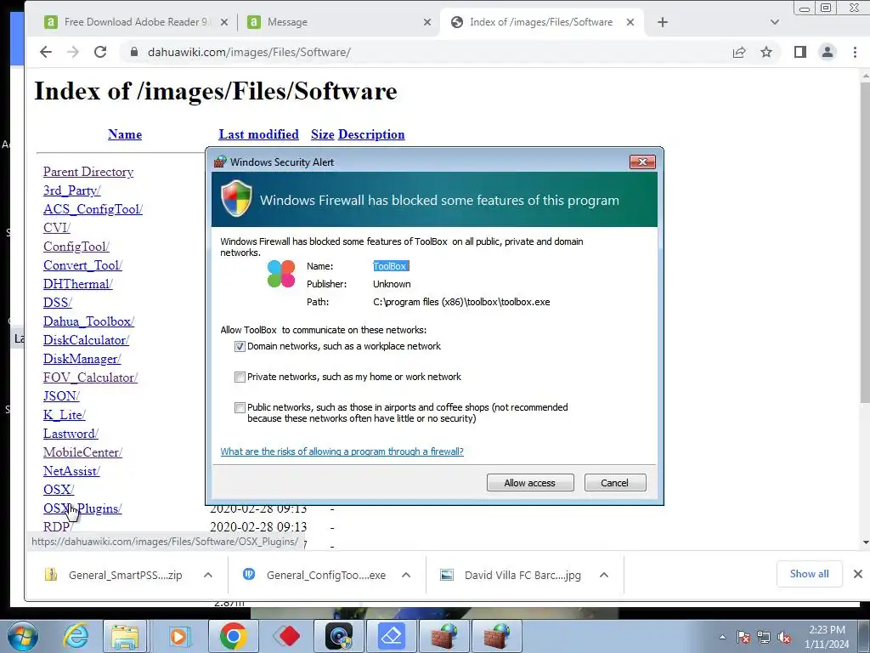870x653 pixels.
Task: Open the Convert_Tool/ folder link
Action: (x=82, y=265)
